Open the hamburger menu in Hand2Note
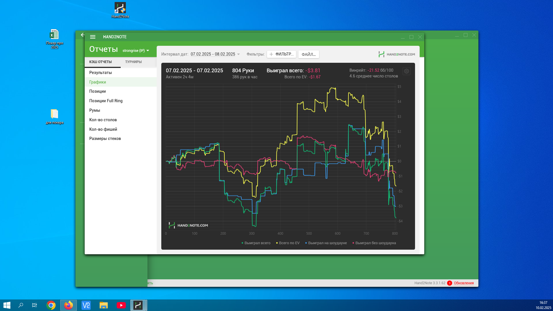This screenshot has height=311, width=553. pyautogui.click(x=92, y=37)
